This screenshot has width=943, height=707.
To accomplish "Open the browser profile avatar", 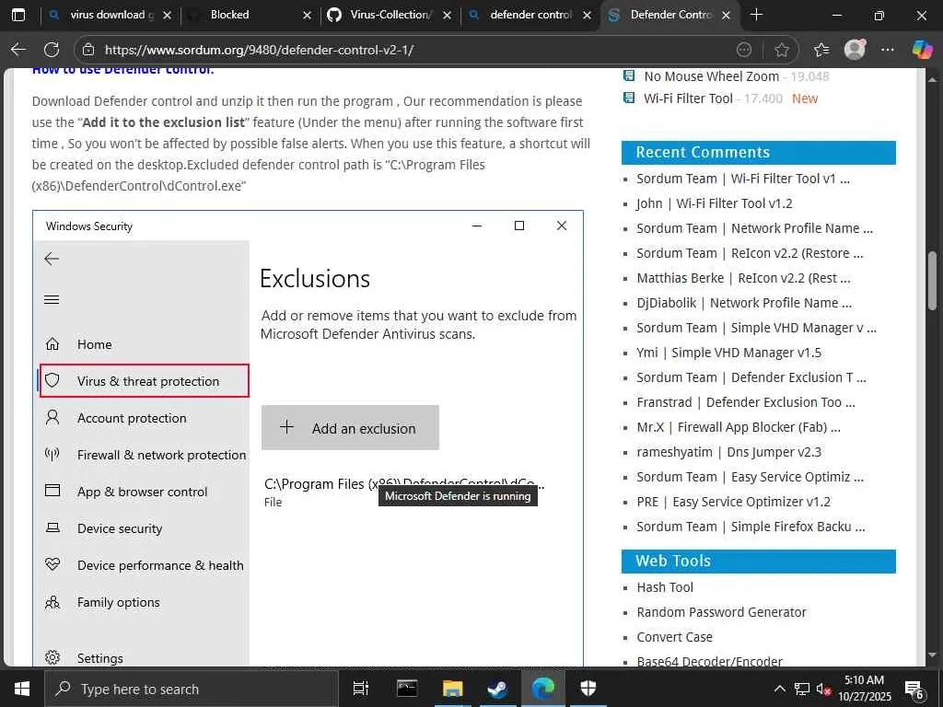I will [x=855, y=50].
